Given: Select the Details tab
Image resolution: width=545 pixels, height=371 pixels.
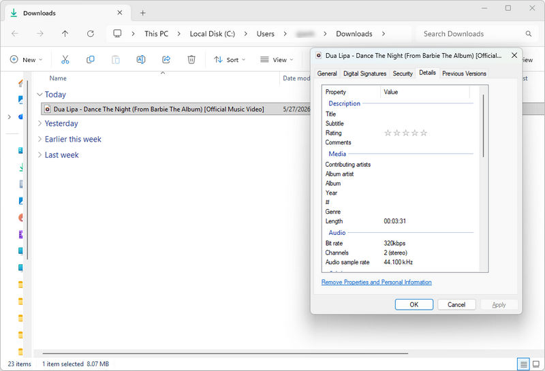Looking at the screenshot, I should (x=427, y=73).
